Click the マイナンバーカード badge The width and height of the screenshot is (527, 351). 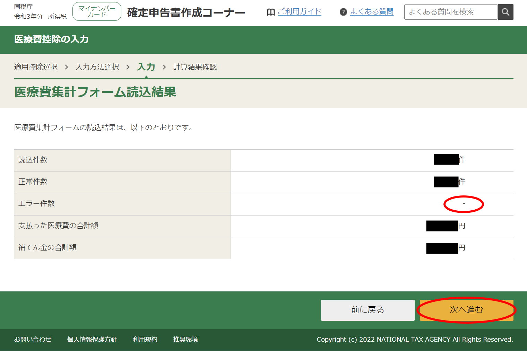(x=97, y=11)
